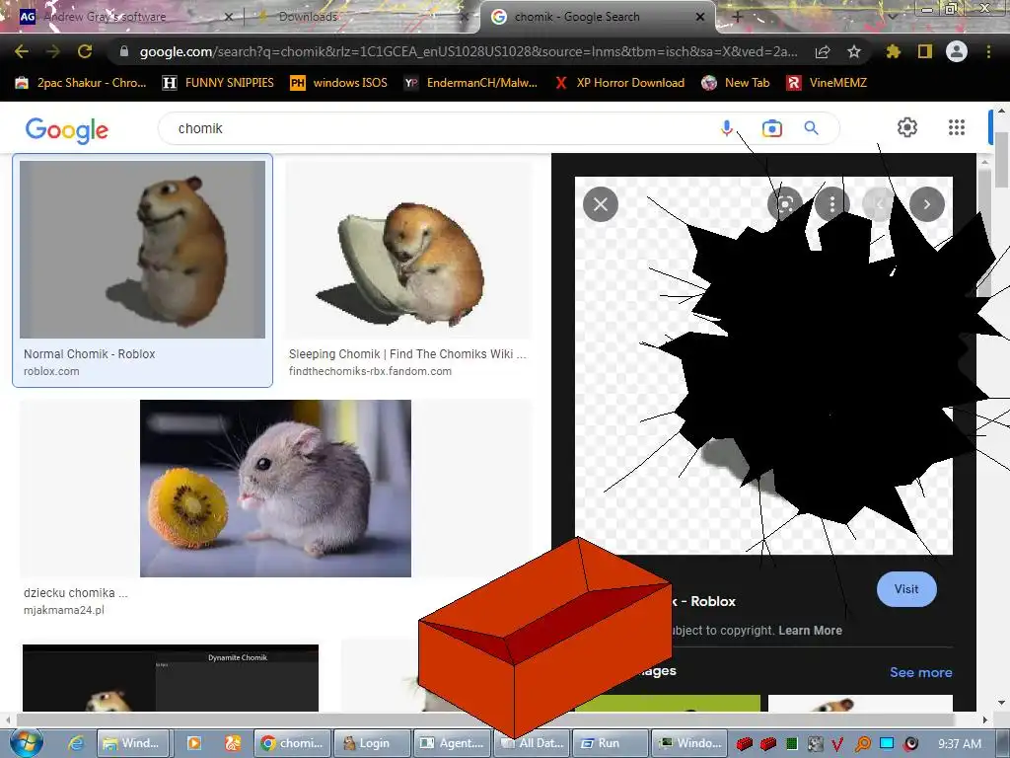
Task: Select the Sleeping Chomik thumbnail
Action: [x=408, y=250]
